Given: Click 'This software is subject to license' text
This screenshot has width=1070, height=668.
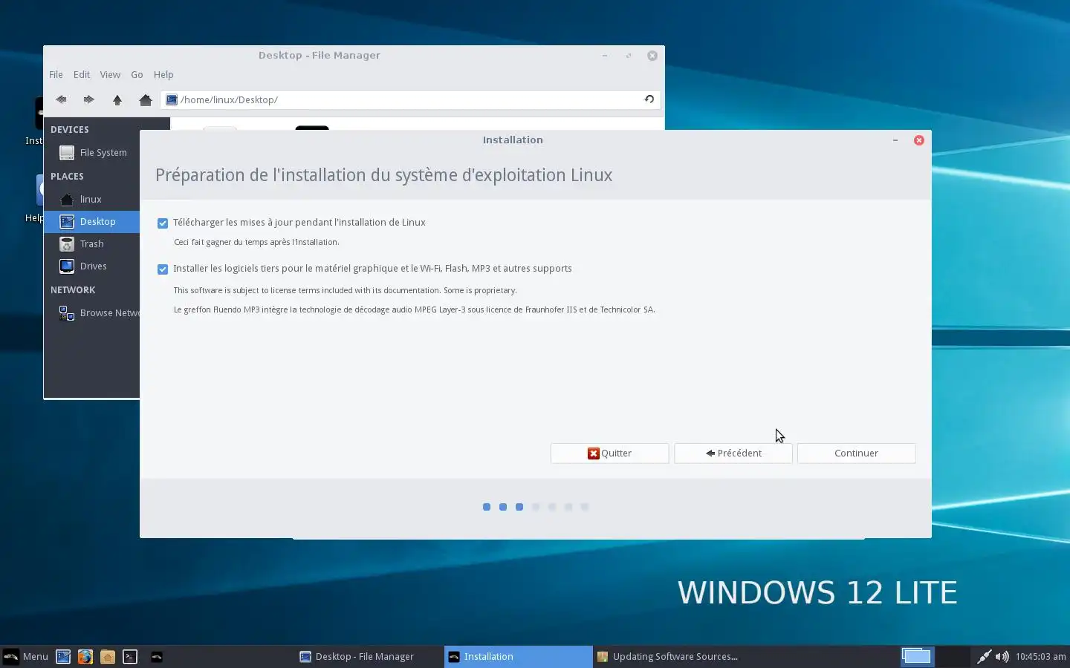Looking at the screenshot, I should (x=345, y=291).
